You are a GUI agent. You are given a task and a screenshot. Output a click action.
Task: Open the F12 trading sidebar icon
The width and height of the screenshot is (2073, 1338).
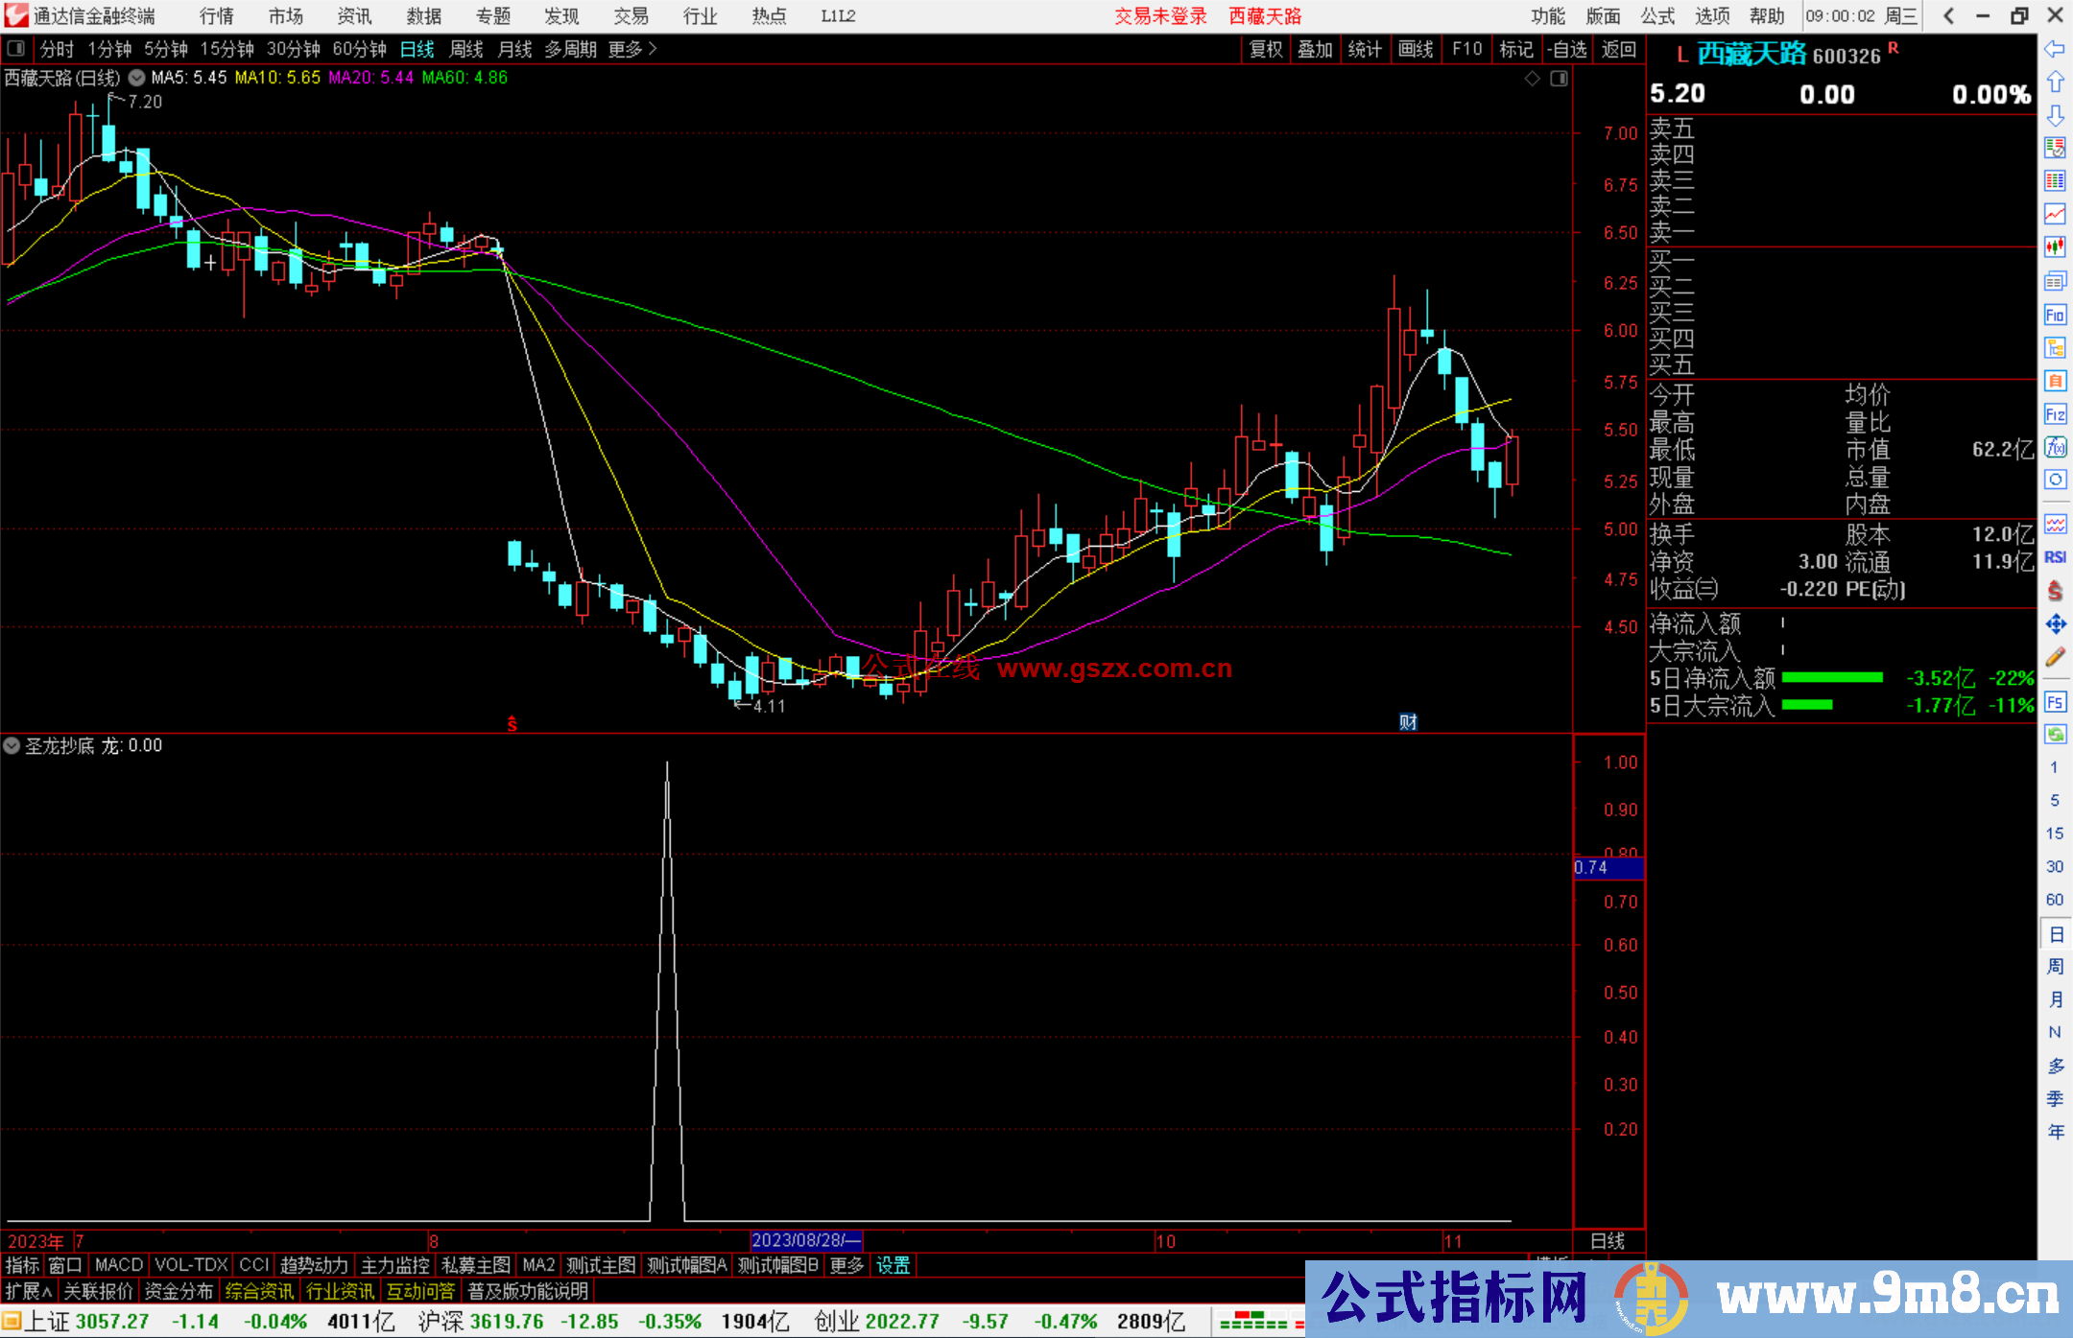[2055, 414]
